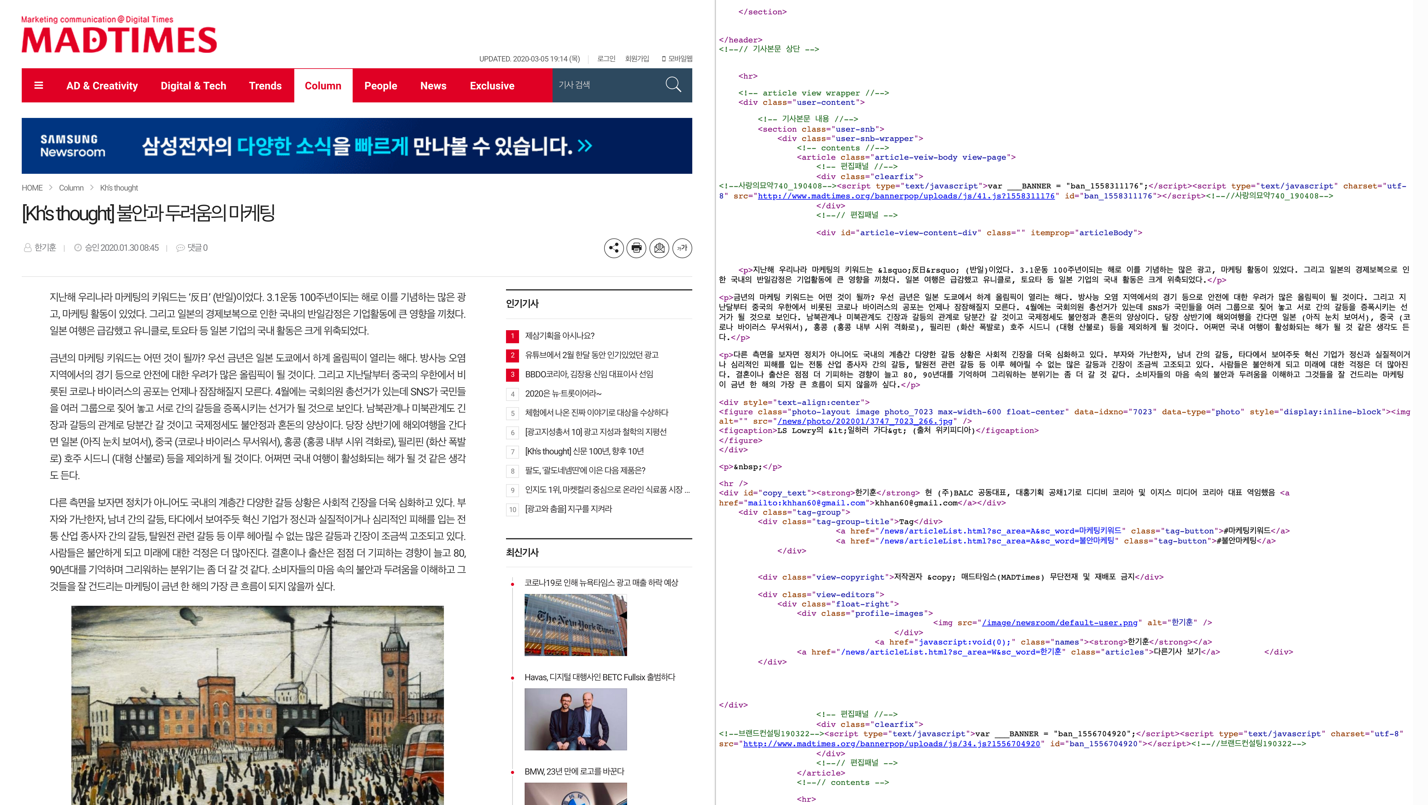Screen dimensions: 1428x805
Task: Focus the 기사 검색 search field
Action: click(607, 85)
